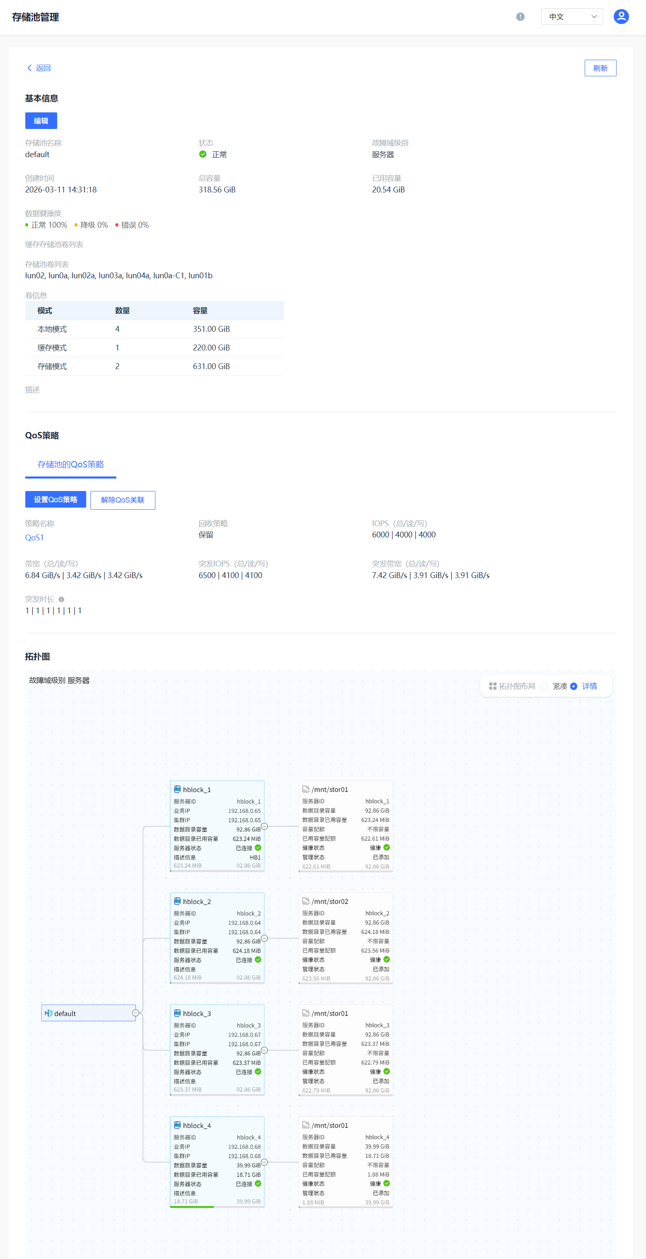Viewport: 646px width, 1259px height.
Task: Select the 详情 layout radio button
Action: click(x=574, y=686)
